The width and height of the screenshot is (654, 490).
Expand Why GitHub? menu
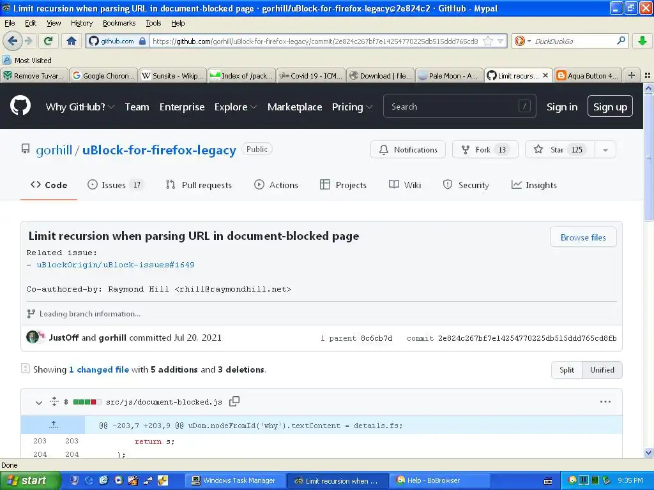[80, 107]
